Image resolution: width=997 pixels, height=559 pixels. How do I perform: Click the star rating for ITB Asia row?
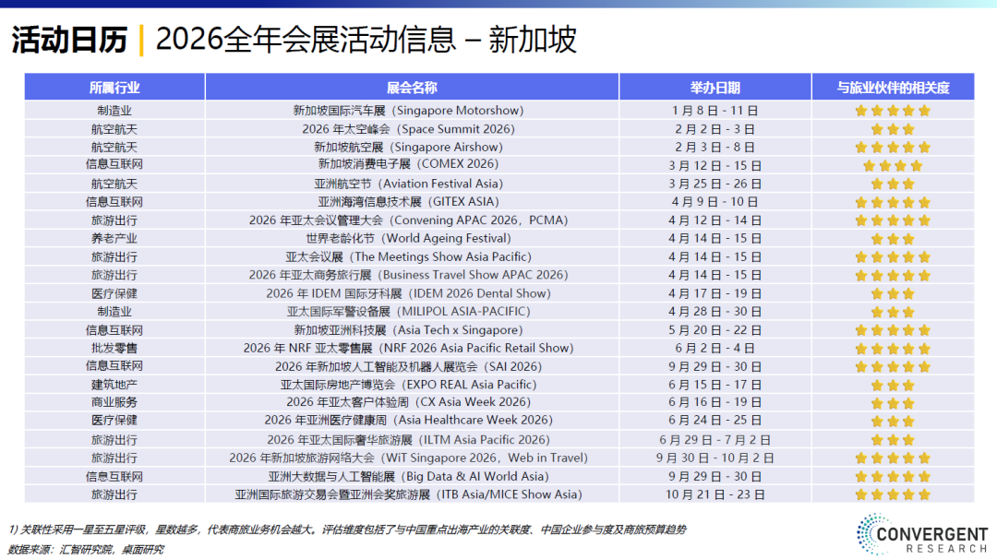point(893,494)
